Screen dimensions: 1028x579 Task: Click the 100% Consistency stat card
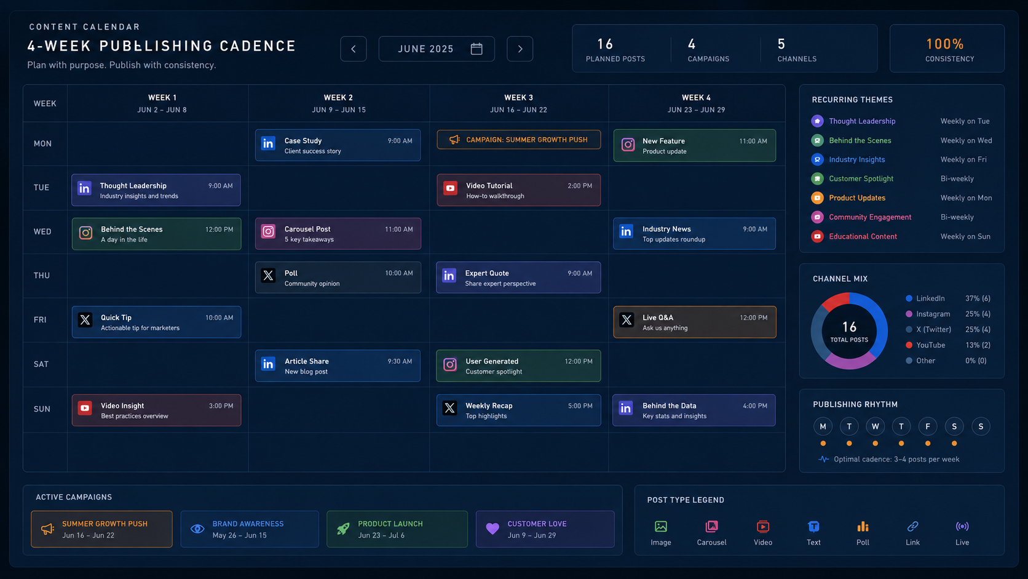click(x=947, y=49)
